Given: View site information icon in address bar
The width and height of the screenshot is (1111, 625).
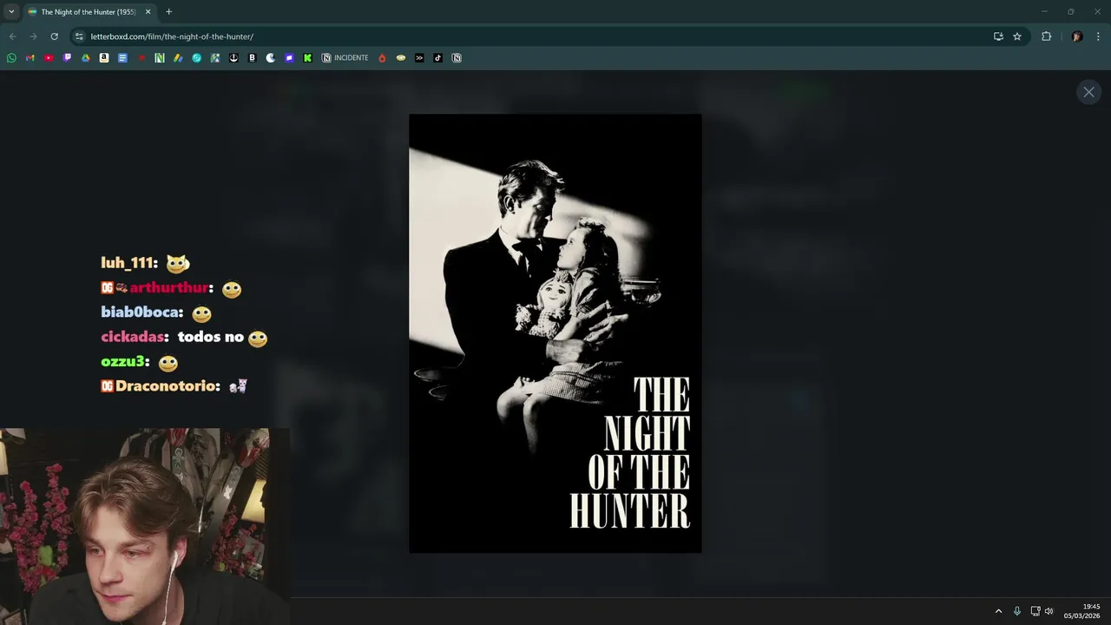Looking at the screenshot, I should pyautogui.click(x=79, y=36).
